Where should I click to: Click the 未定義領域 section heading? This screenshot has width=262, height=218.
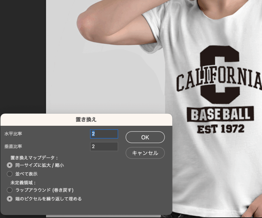pos(23,182)
